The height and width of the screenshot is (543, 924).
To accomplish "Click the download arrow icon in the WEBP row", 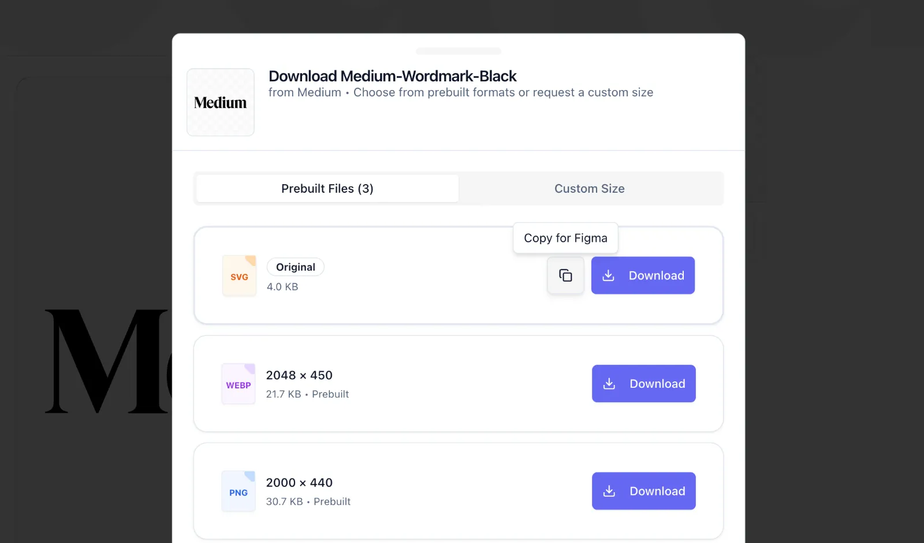I will coord(609,384).
